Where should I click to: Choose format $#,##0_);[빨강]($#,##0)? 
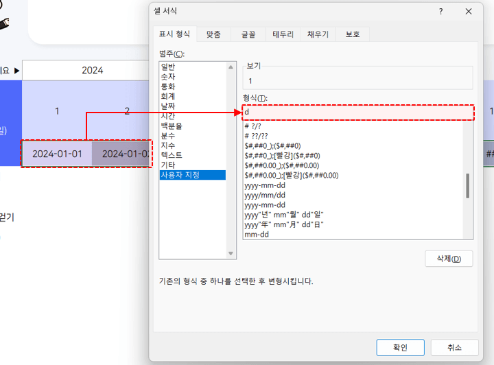point(353,156)
